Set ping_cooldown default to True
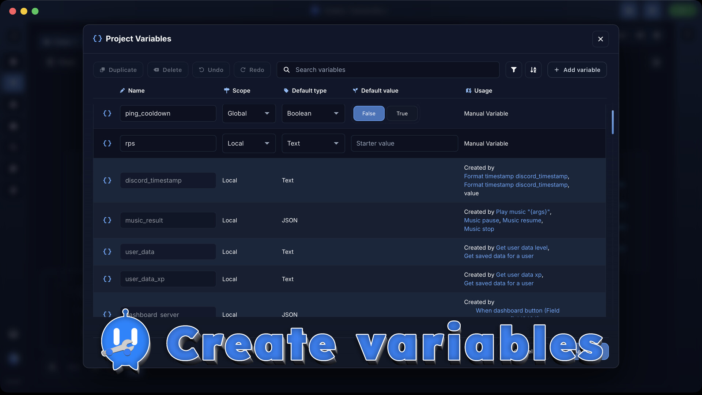The image size is (702, 395). coord(402,113)
